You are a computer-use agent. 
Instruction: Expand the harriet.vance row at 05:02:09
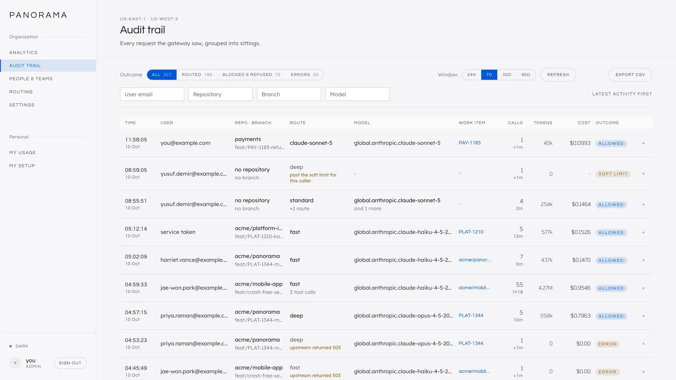643,260
